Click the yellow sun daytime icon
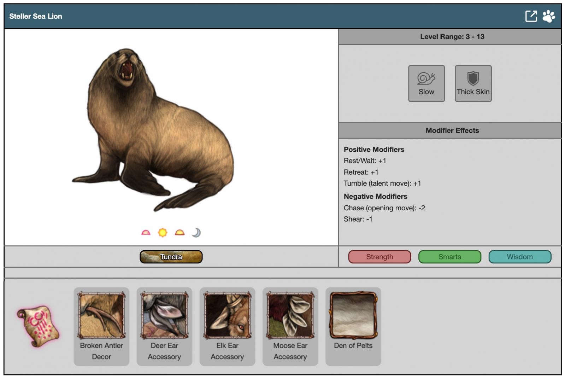Image resolution: width=565 pixels, height=379 pixels. 163,233
